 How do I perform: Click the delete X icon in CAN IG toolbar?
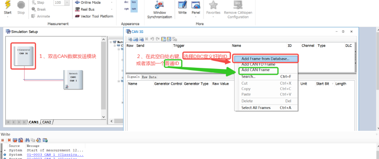coord(146,39)
